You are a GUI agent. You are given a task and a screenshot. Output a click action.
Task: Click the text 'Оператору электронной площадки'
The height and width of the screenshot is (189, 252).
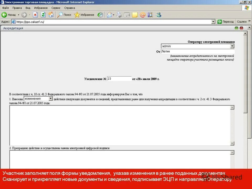coord(211,42)
